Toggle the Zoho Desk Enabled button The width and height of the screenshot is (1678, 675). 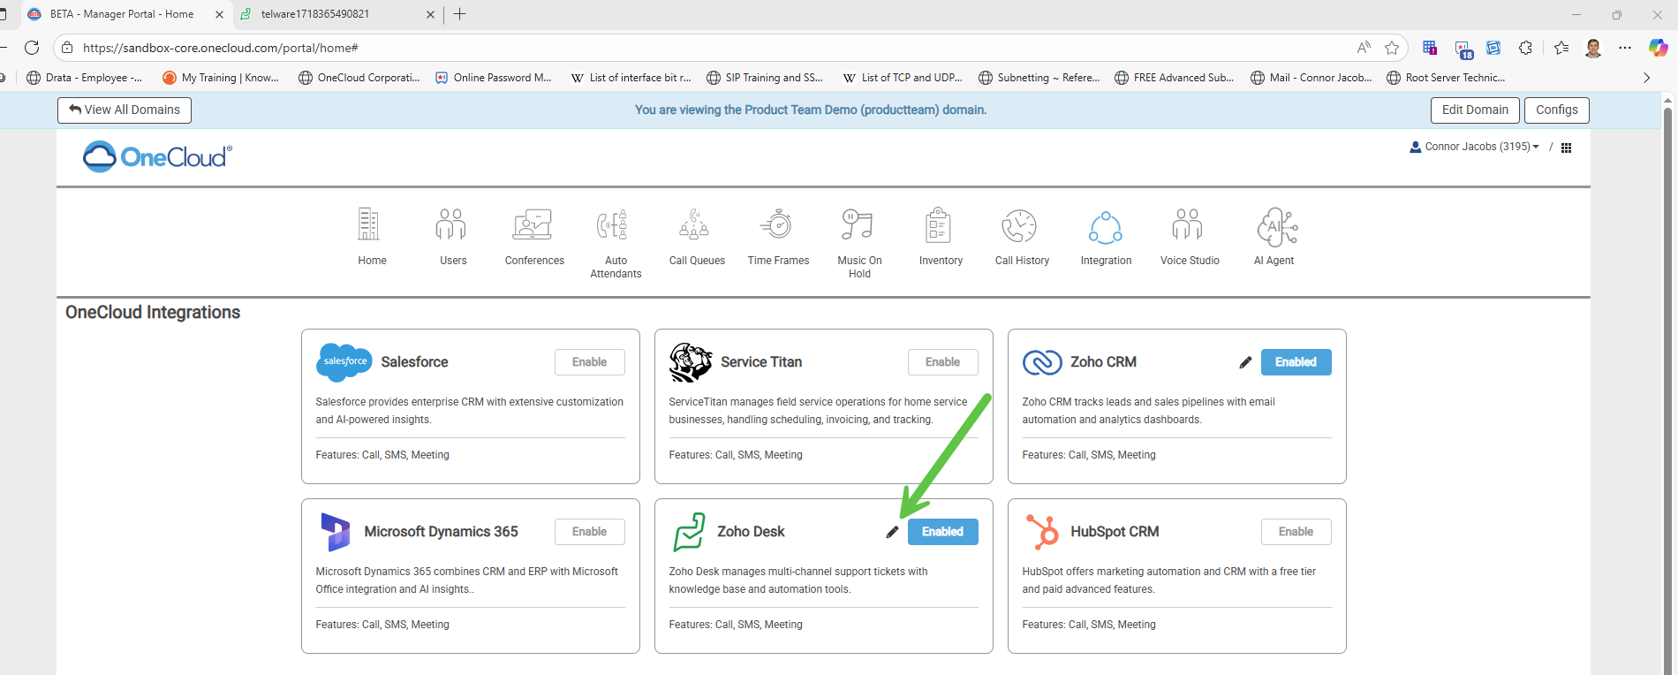pyautogui.click(x=942, y=532)
